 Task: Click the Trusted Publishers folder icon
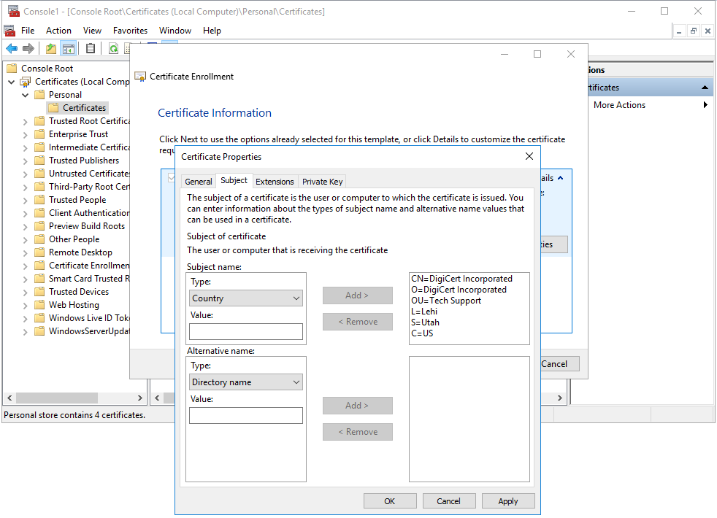pos(40,161)
